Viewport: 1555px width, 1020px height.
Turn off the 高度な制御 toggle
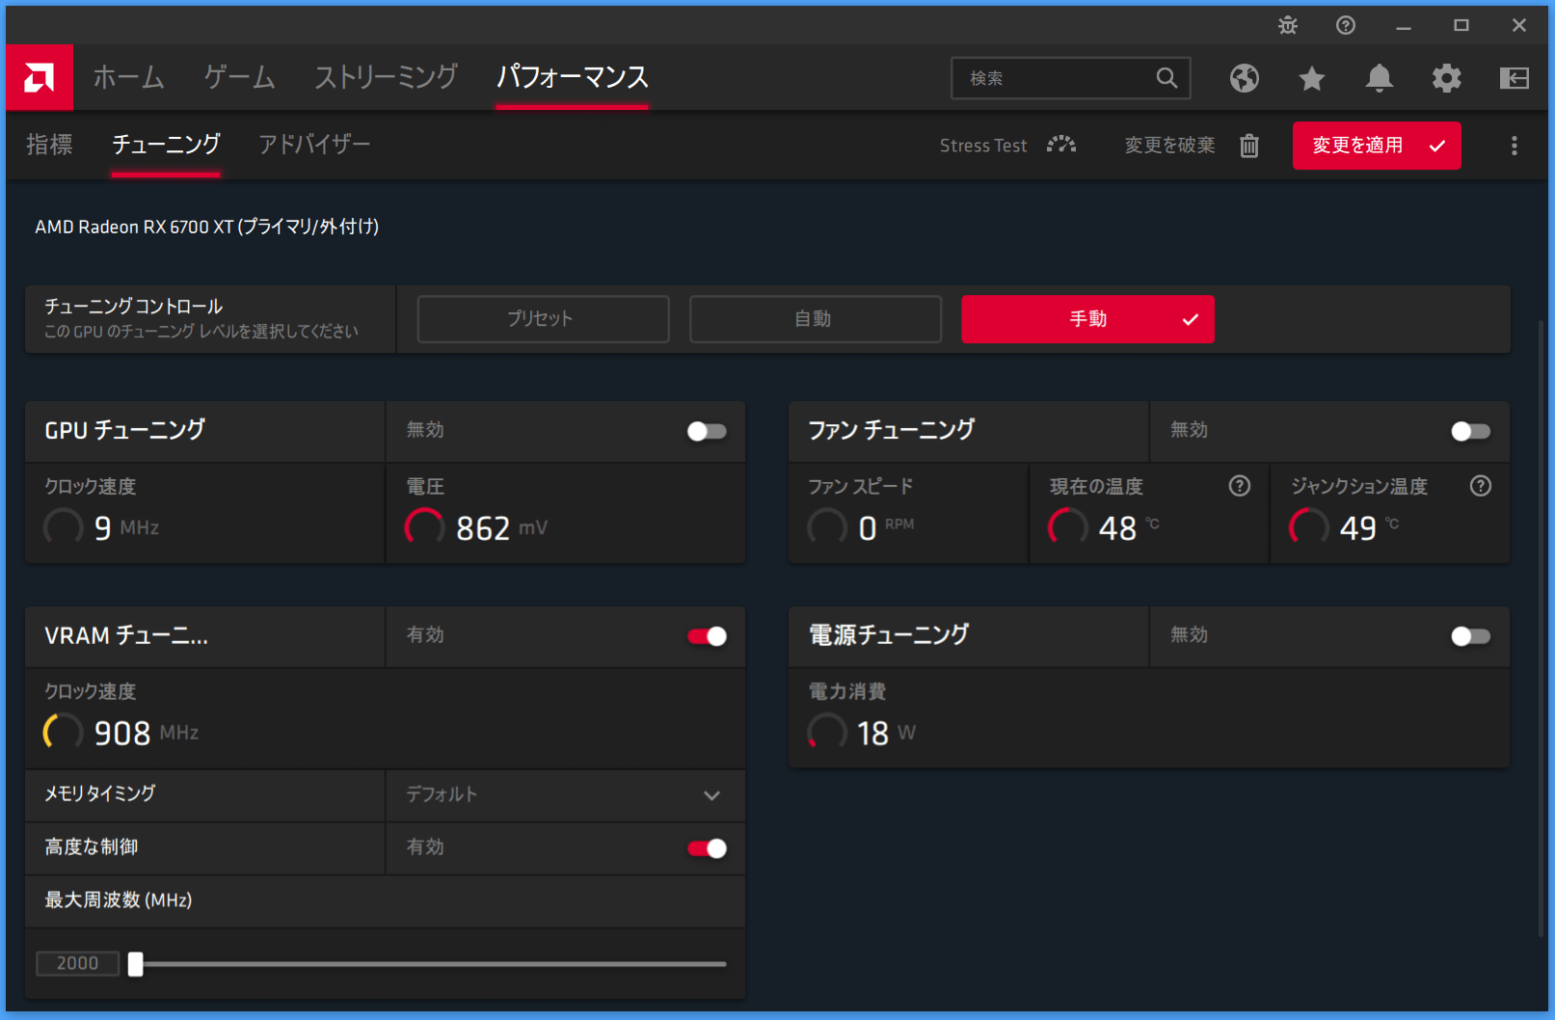coord(707,848)
